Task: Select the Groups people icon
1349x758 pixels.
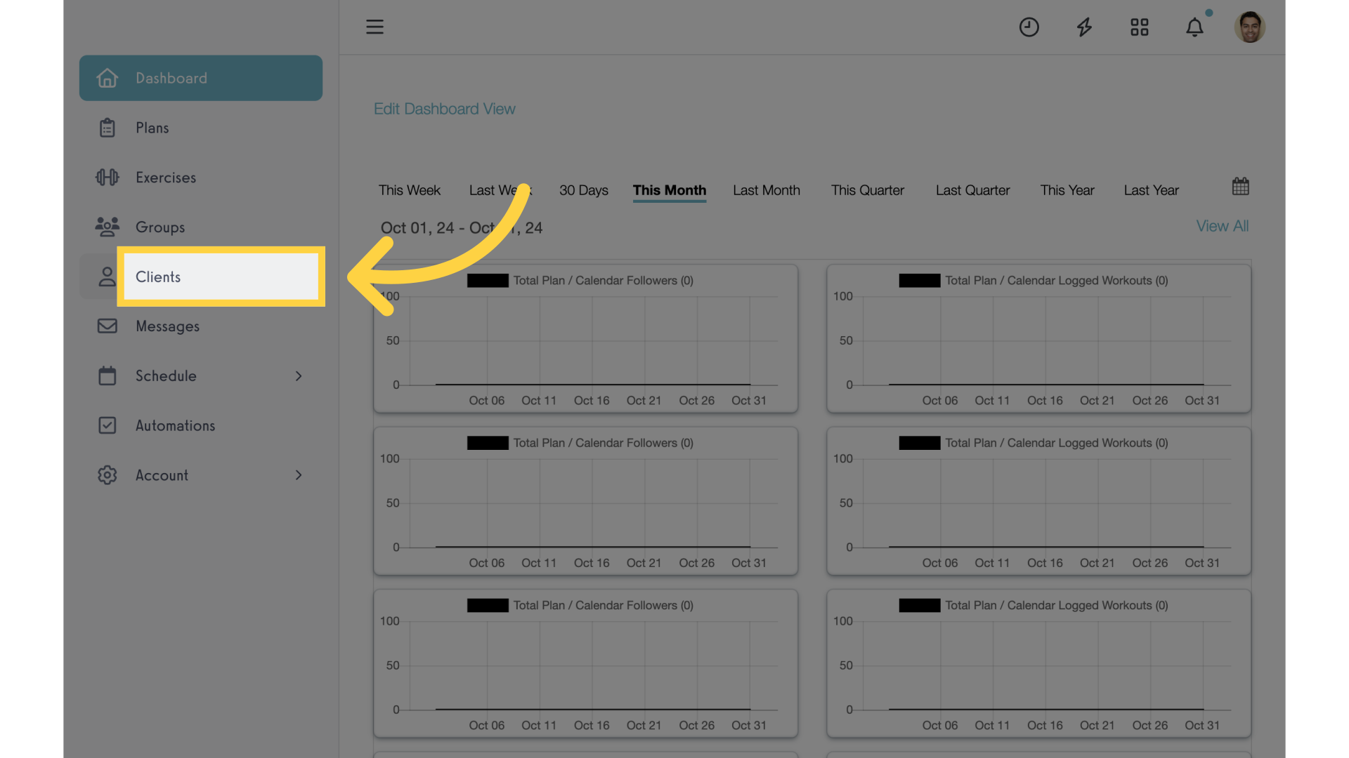Action: [x=107, y=227]
